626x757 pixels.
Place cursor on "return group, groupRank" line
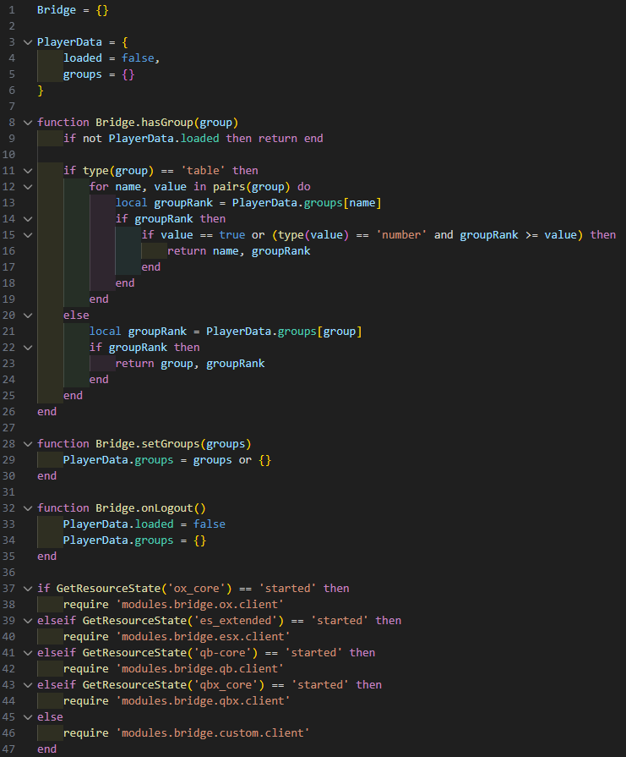pos(190,363)
